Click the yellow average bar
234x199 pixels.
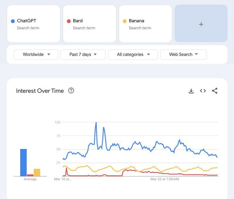[37, 172]
